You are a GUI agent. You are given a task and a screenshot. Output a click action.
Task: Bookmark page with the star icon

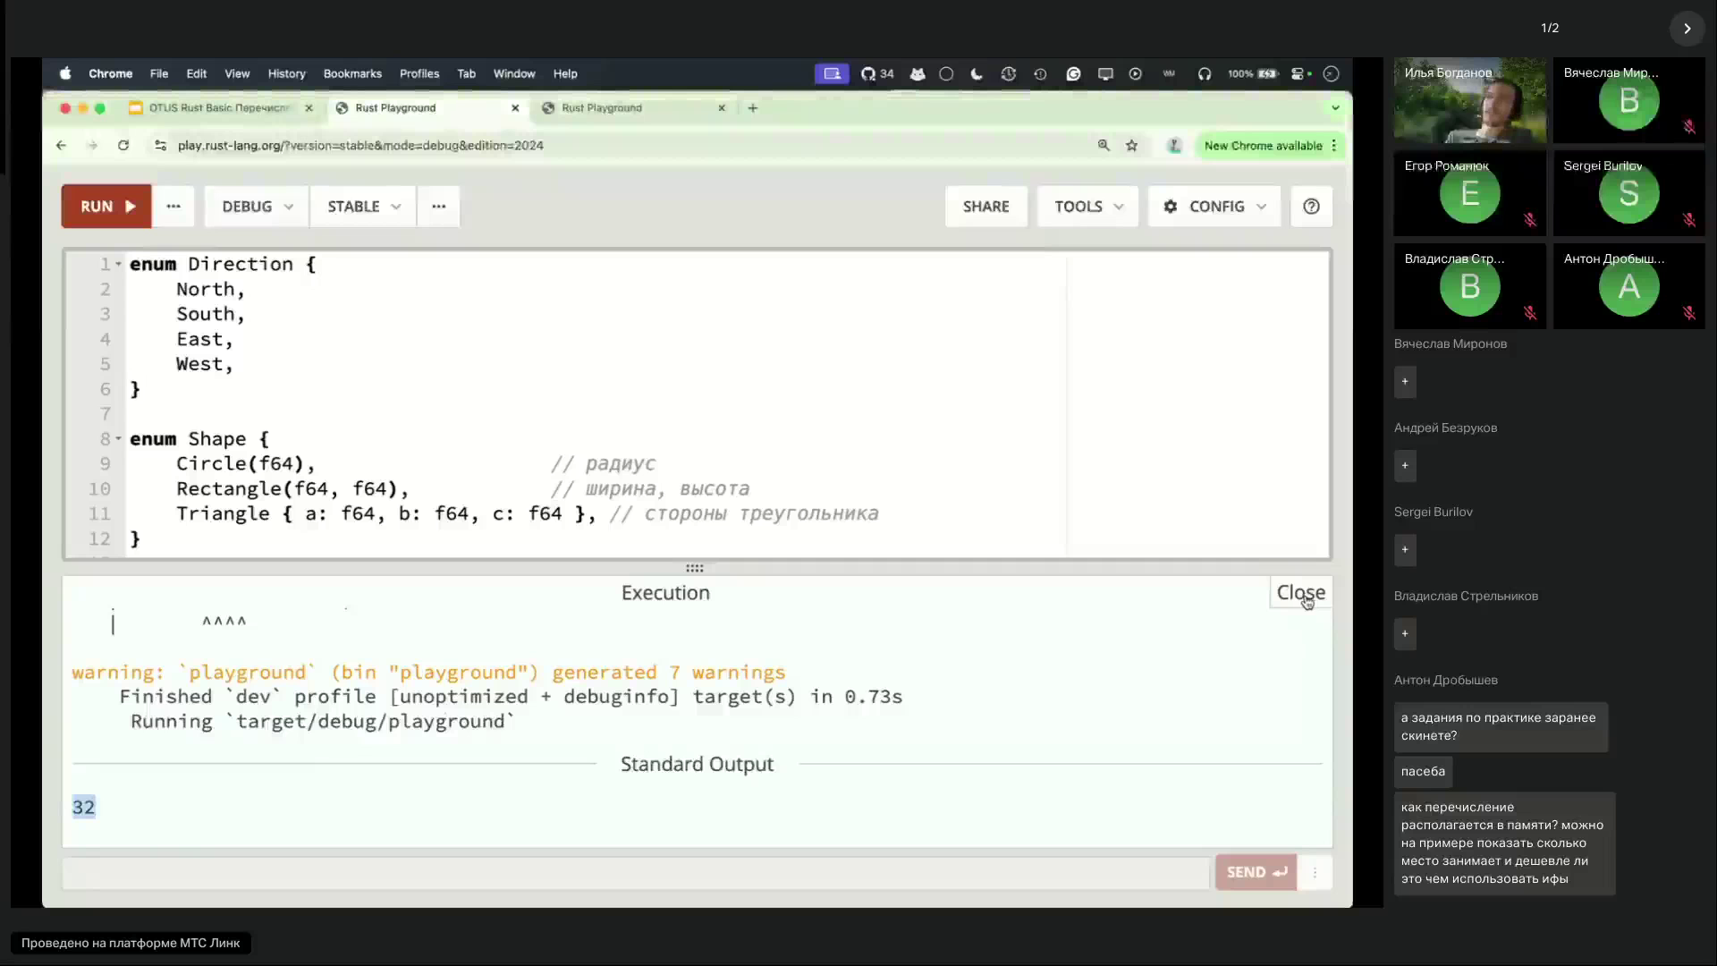point(1132,146)
